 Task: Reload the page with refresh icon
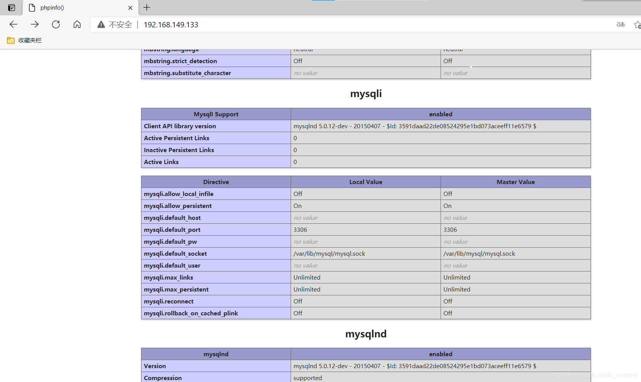tap(56, 25)
